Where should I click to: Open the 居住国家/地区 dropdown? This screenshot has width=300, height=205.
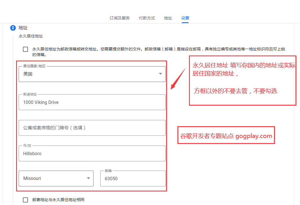pos(92,74)
